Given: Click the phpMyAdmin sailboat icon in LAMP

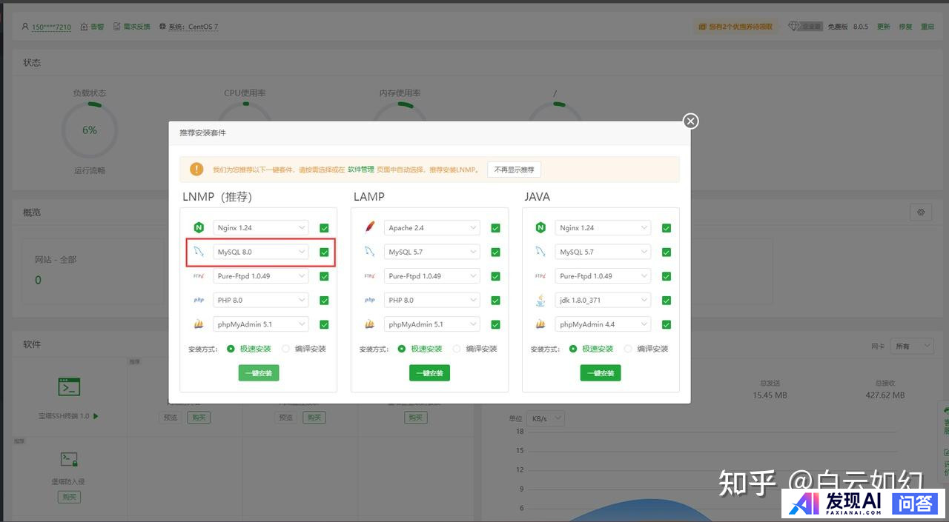Looking at the screenshot, I should pyautogui.click(x=370, y=324).
